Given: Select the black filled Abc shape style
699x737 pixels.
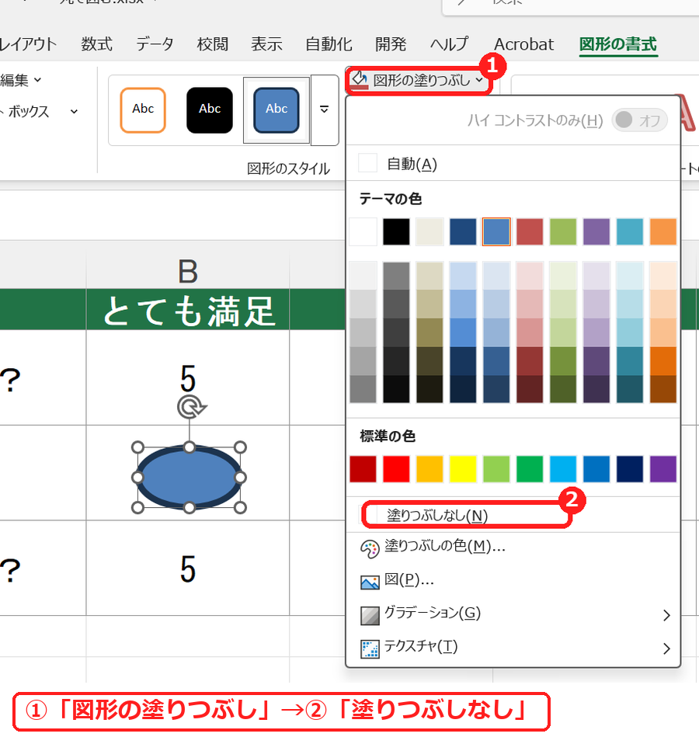Looking at the screenshot, I should coord(210,110).
